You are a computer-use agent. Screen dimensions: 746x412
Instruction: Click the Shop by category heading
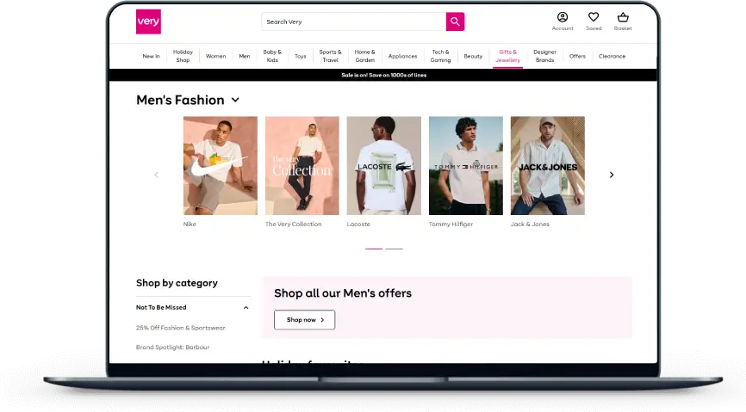pyautogui.click(x=177, y=283)
